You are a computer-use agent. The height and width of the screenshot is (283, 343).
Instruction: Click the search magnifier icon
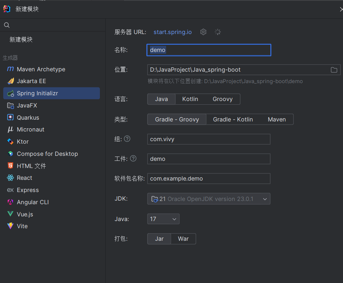(6, 25)
